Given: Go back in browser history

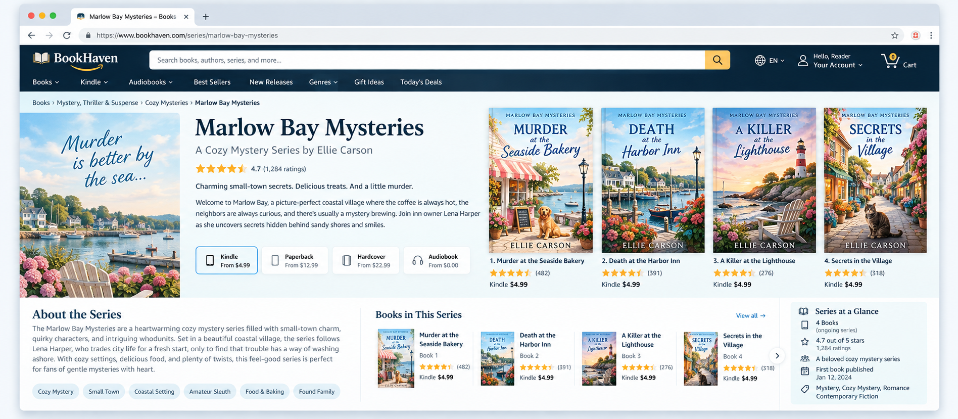Looking at the screenshot, I should 31,35.
